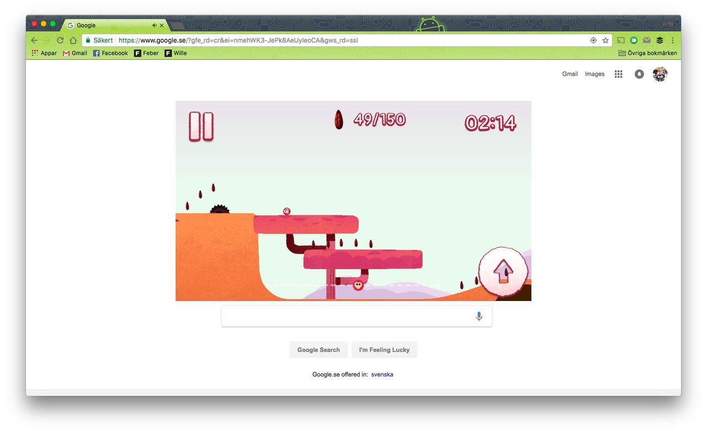
Task: Switch language to svenska
Action: coord(382,374)
